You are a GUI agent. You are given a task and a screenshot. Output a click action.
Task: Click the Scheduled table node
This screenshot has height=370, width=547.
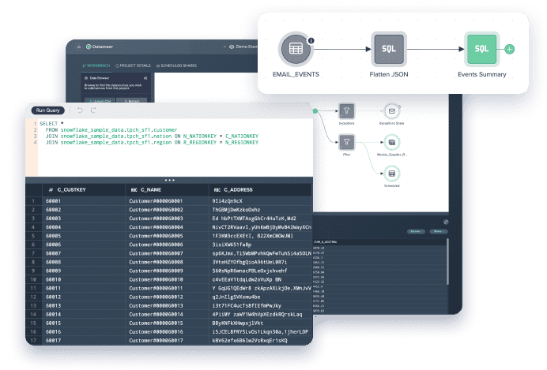[392, 174]
